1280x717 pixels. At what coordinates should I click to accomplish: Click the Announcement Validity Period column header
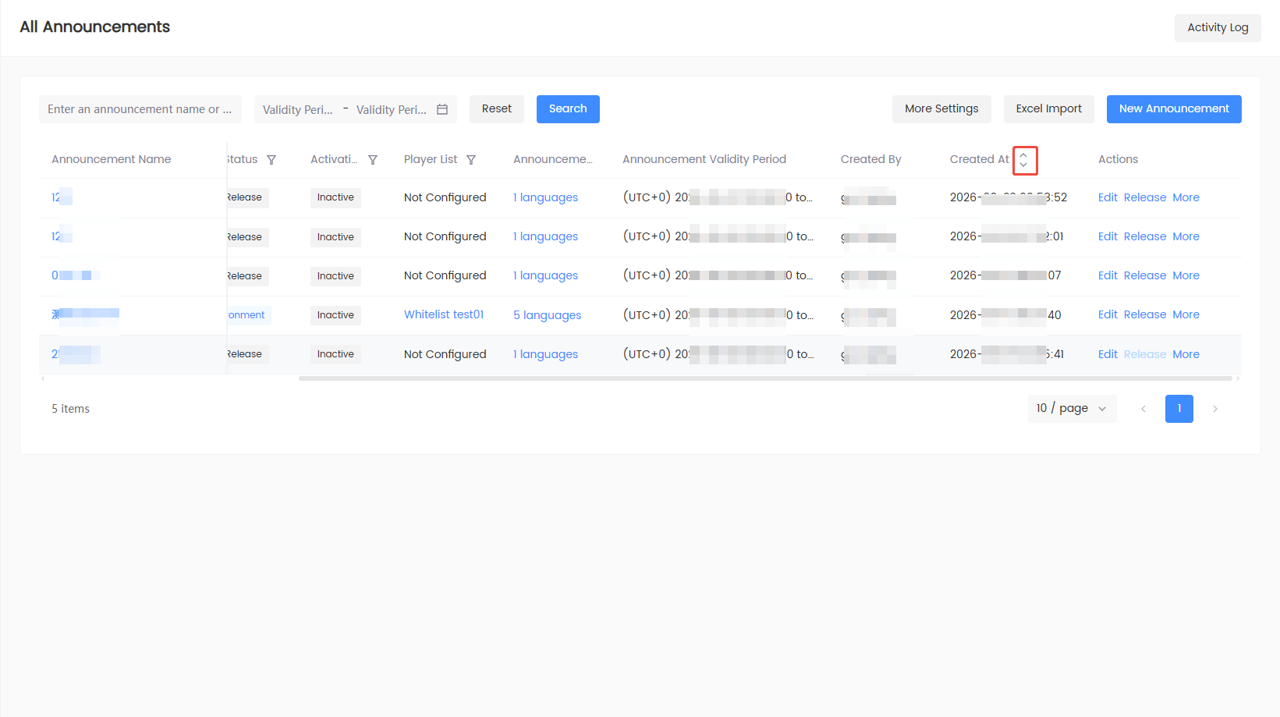(704, 159)
